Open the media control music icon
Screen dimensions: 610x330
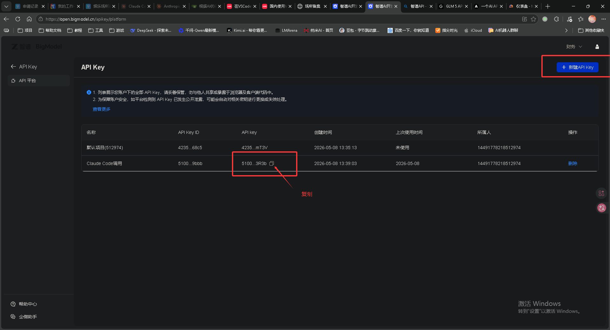pos(569,19)
